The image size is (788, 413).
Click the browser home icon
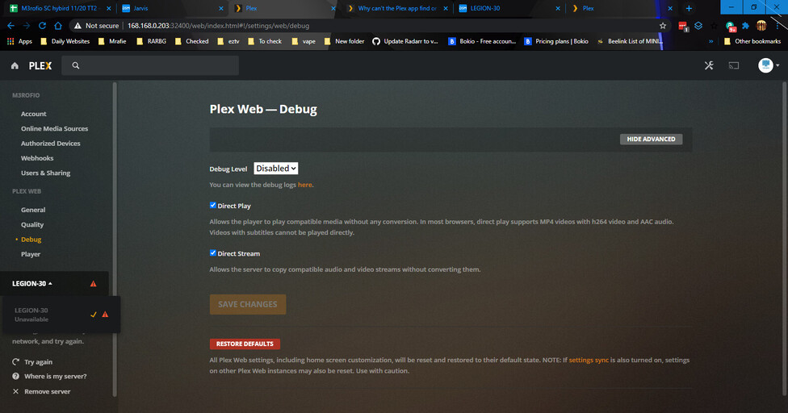[x=58, y=26]
